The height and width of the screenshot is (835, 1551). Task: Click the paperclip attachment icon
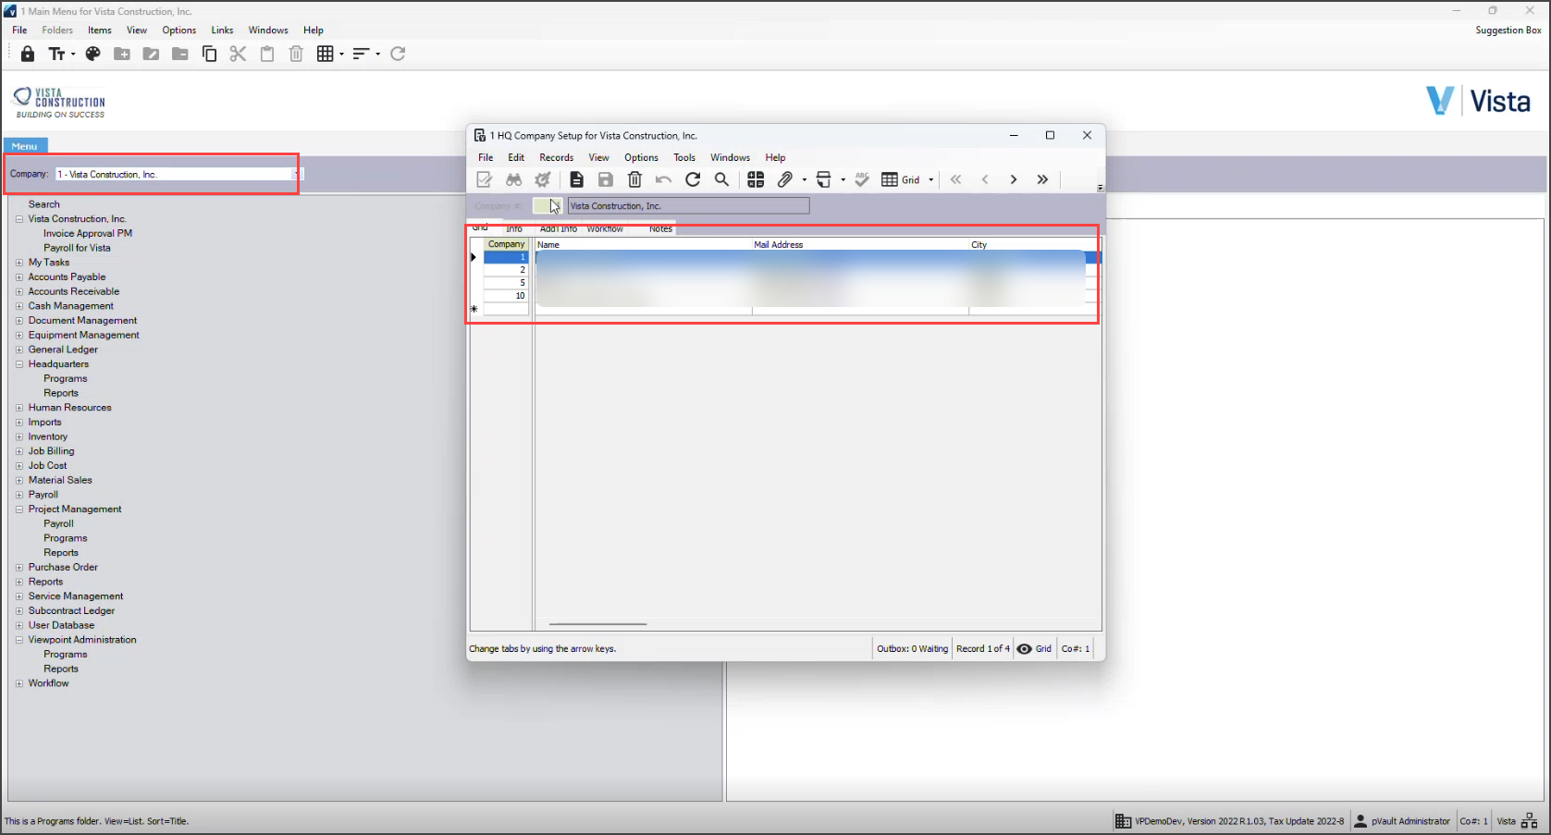(x=785, y=179)
